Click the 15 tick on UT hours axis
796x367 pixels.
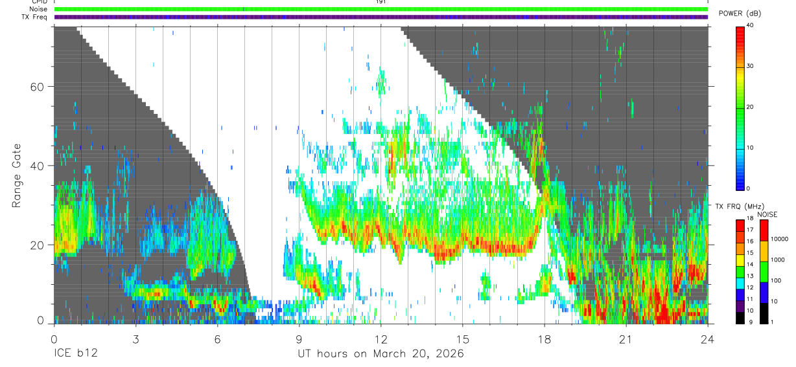(462, 339)
